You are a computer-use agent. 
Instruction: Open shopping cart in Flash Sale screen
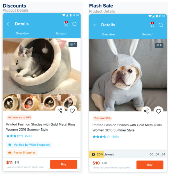(152, 25)
